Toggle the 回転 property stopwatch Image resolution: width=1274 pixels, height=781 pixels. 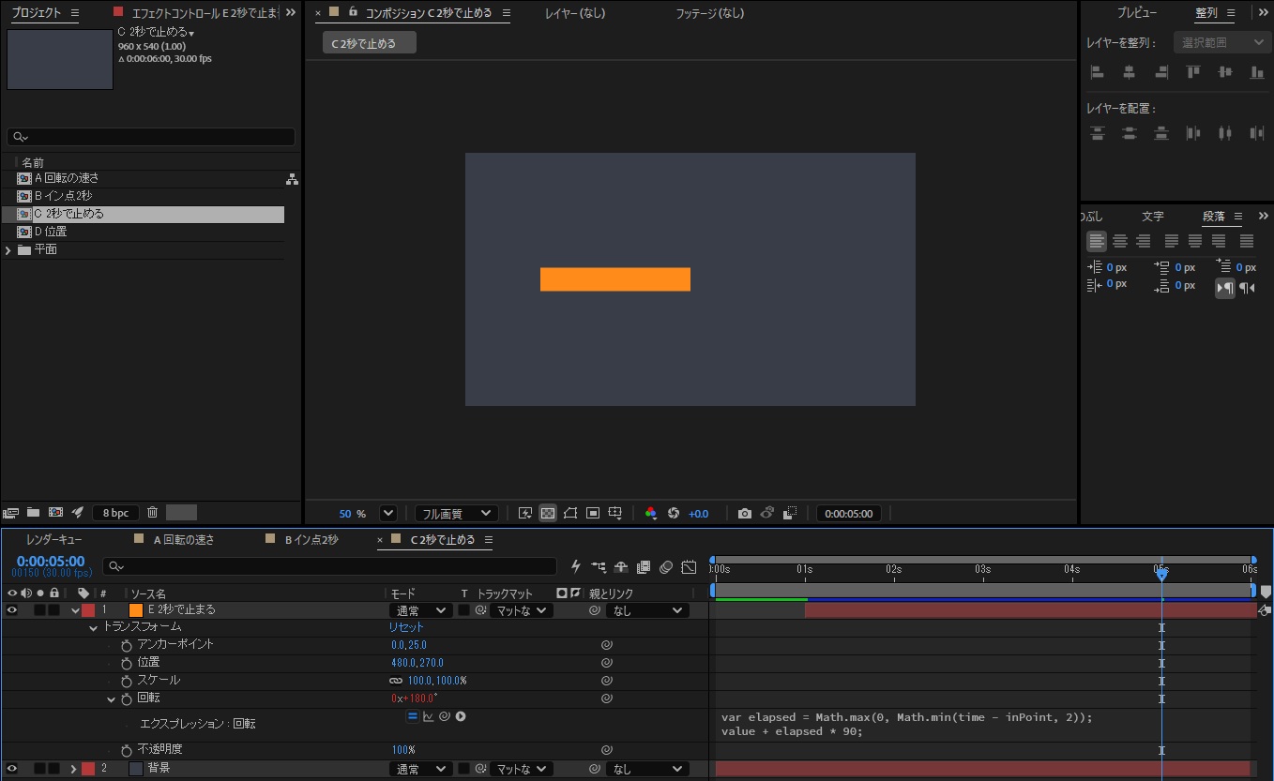coord(127,698)
